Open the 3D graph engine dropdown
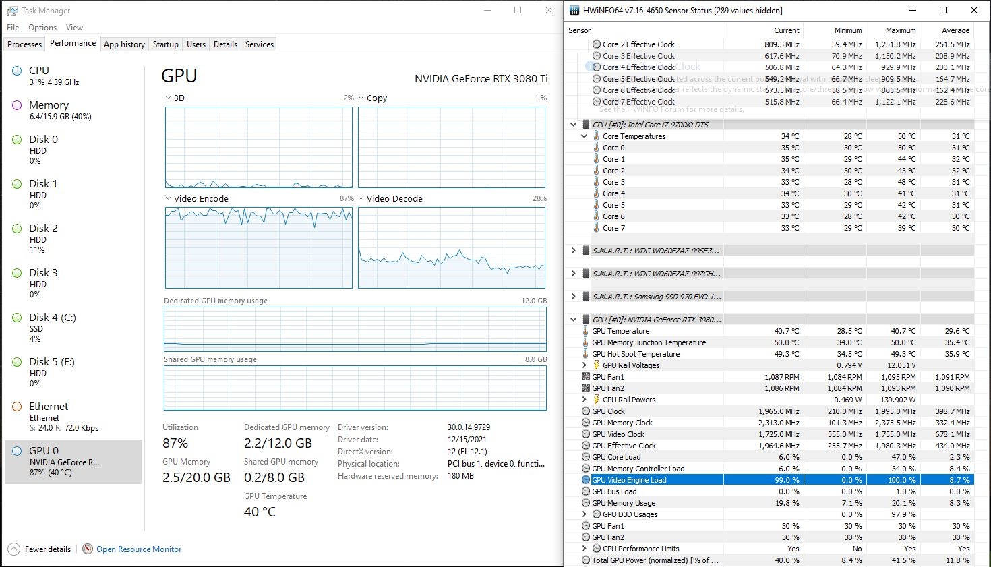The image size is (991, 567). click(x=169, y=98)
